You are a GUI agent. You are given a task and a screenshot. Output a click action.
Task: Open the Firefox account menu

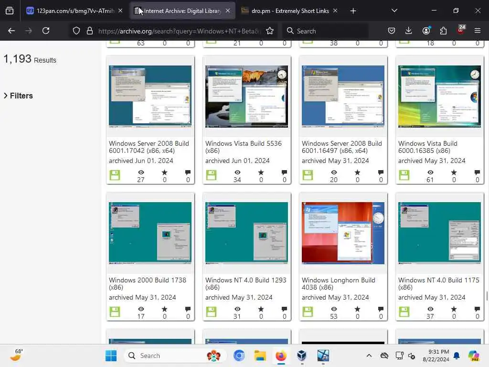(x=426, y=31)
